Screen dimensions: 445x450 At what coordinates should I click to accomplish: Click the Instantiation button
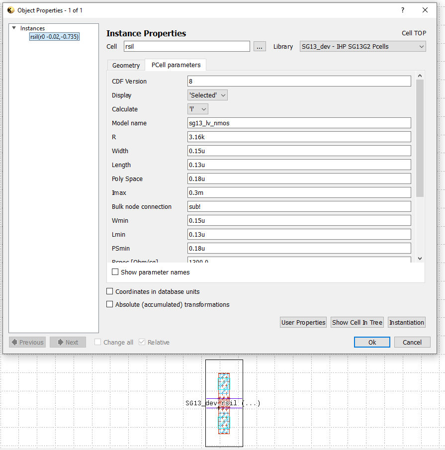pos(407,322)
